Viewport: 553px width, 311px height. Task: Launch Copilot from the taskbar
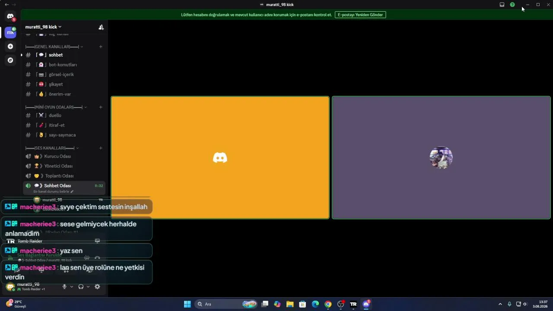click(x=277, y=304)
